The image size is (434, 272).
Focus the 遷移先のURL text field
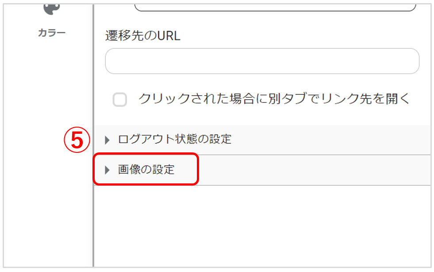tap(262, 61)
